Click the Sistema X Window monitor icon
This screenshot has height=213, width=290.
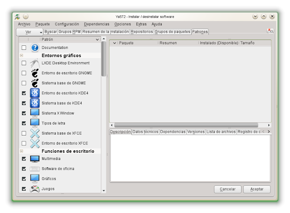(x=35, y=113)
